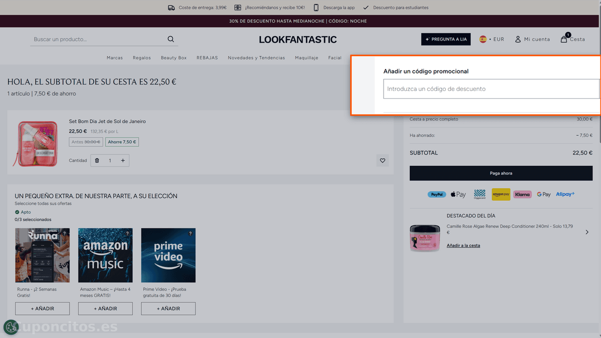
Task: Add product to wishlist heart icon
Action: (x=383, y=161)
